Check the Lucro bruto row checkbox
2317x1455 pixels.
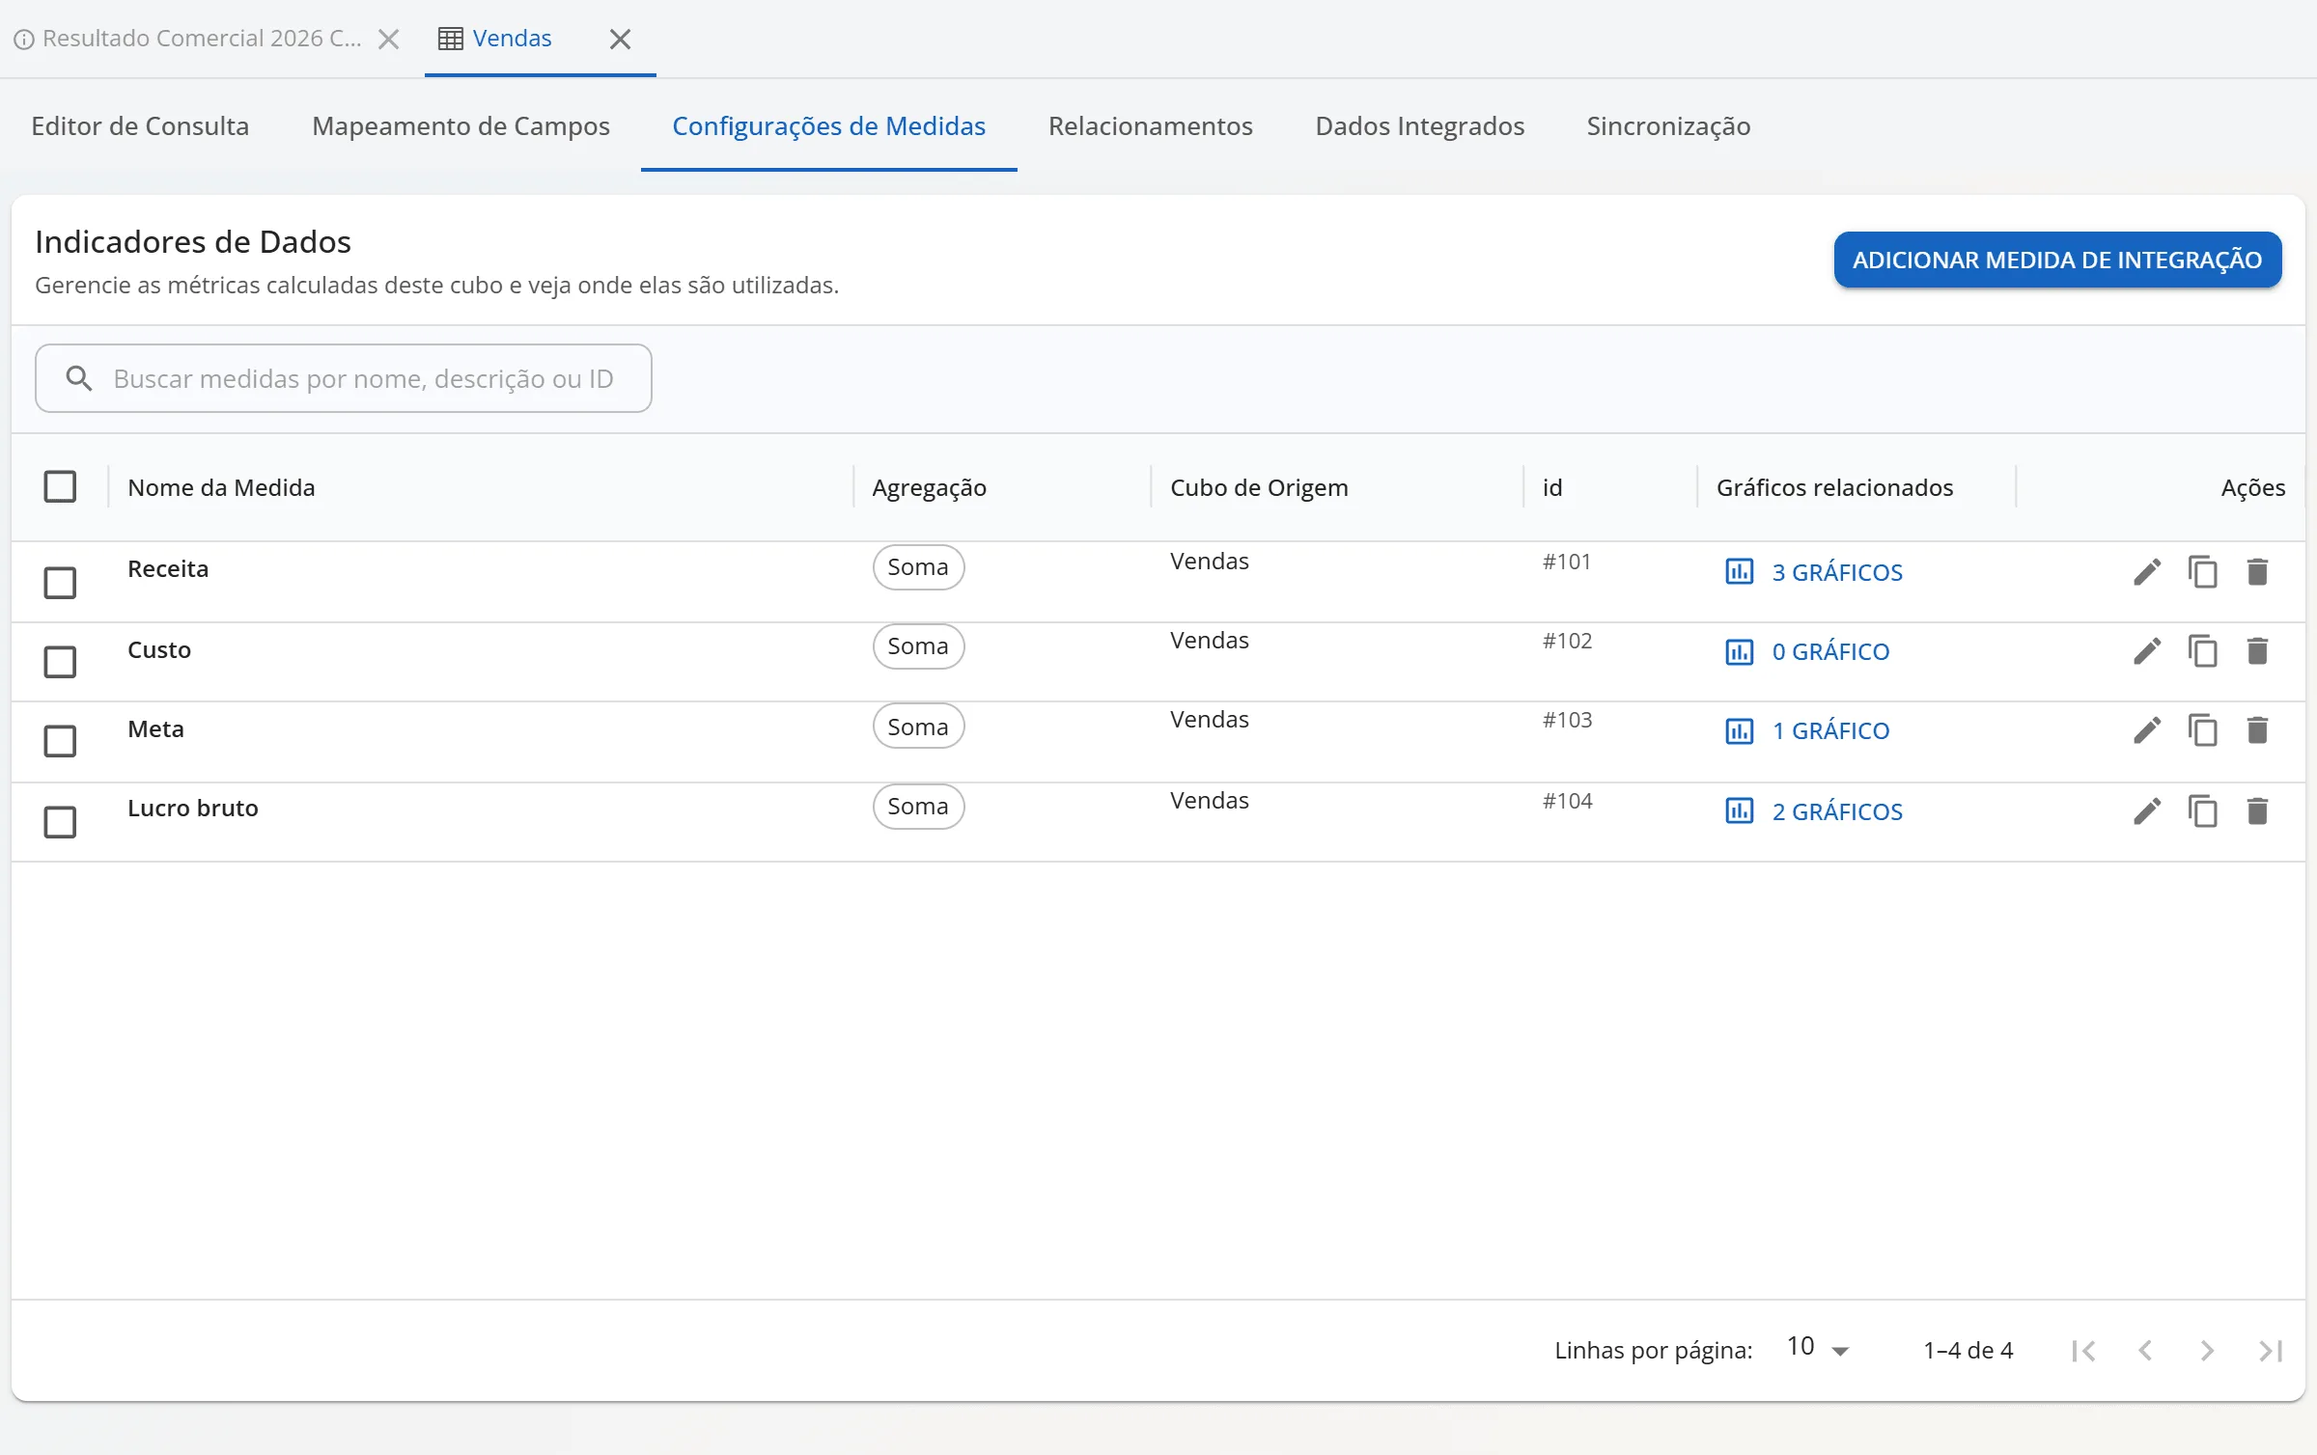[60, 822]
